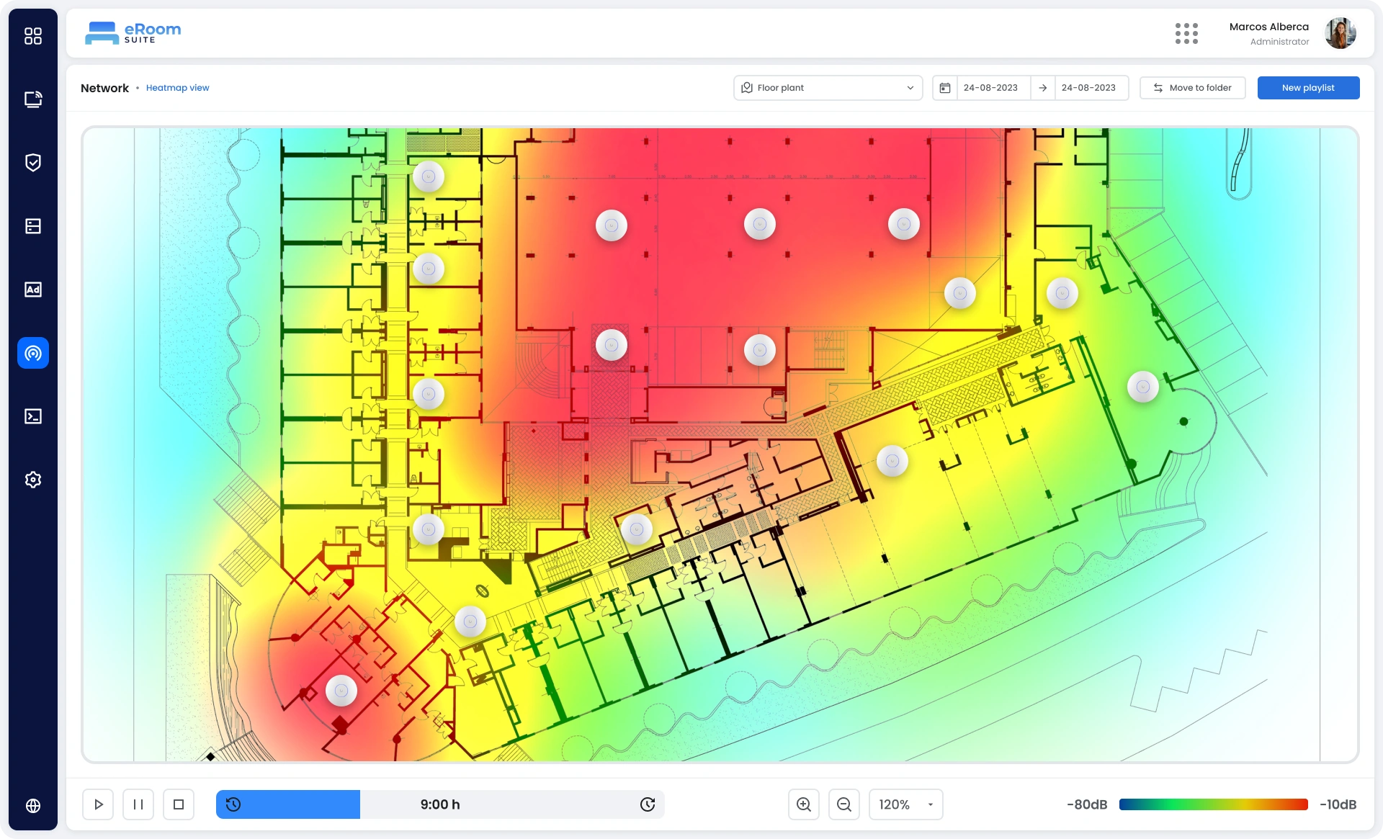Screen dimensions: 1383x839
Task: Open the settings gear icon in sidebar
Action: click(x=33, y=480)
